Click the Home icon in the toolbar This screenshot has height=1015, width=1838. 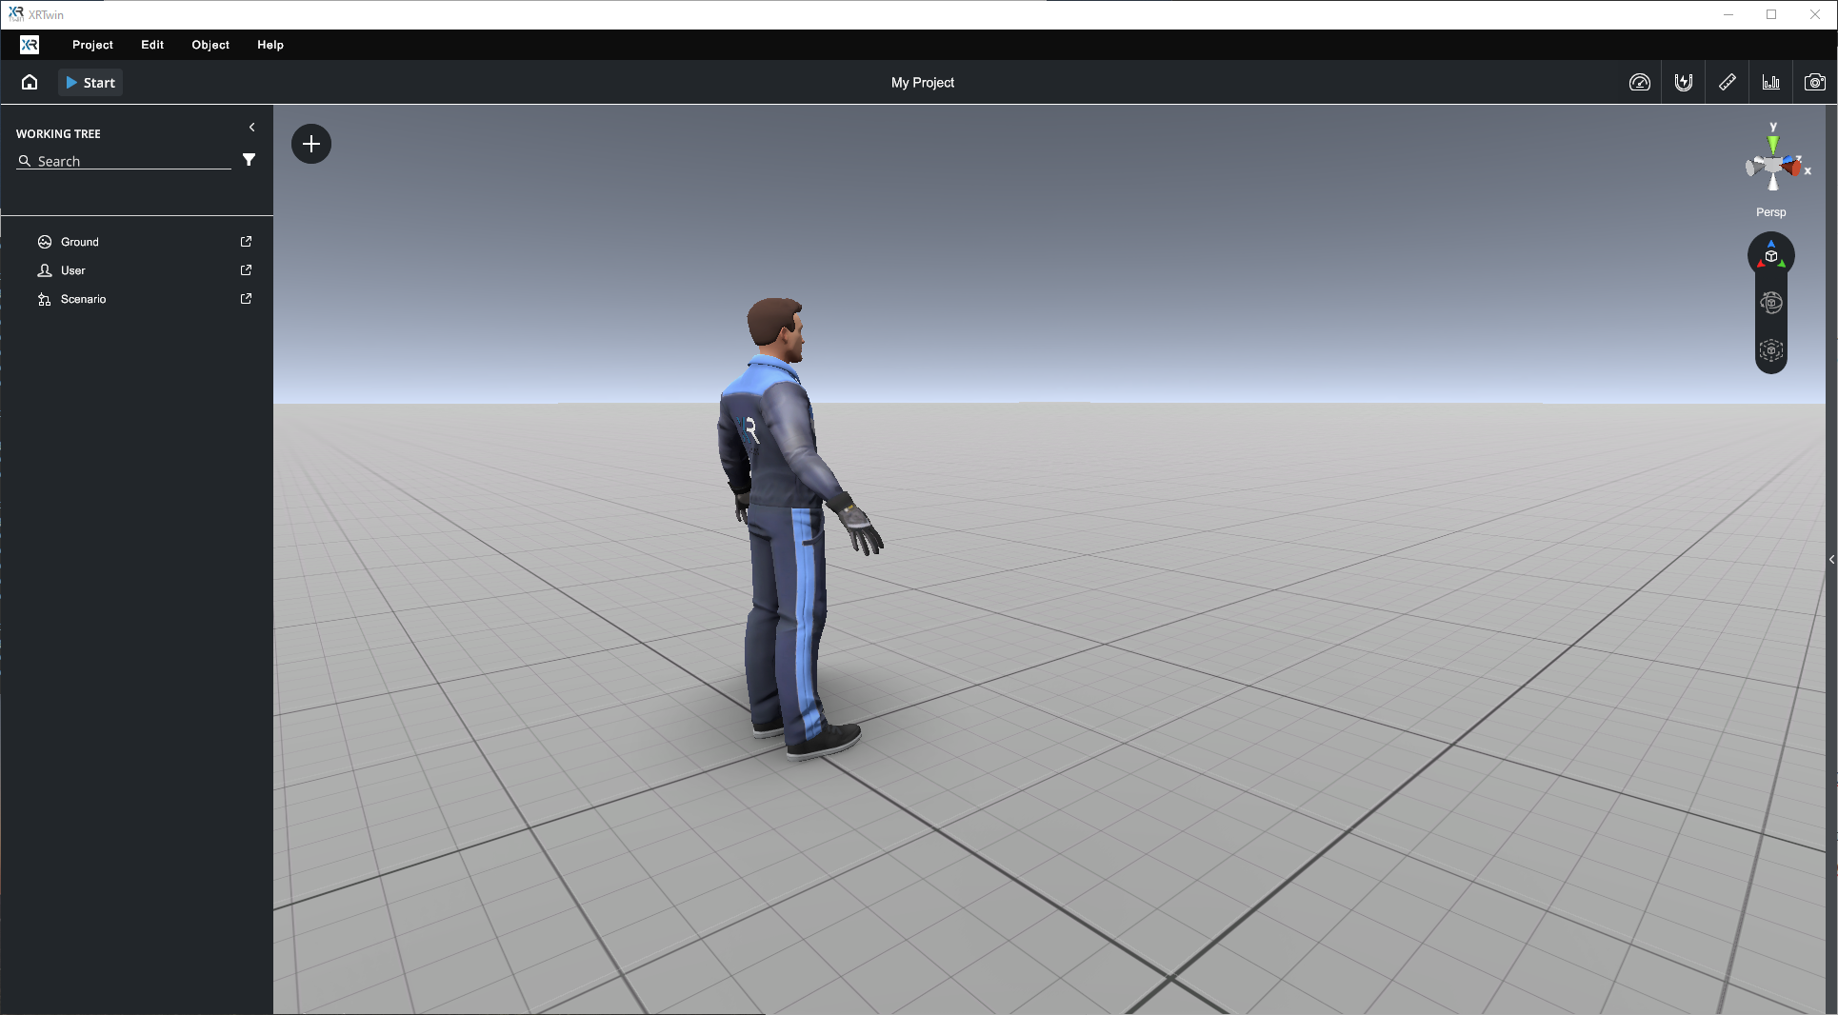[29, 82]
